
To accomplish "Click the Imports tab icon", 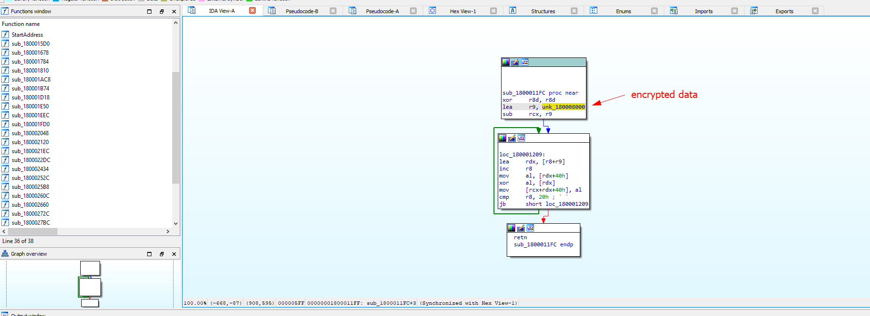I will pyautogui.click(x=674, y=11).
